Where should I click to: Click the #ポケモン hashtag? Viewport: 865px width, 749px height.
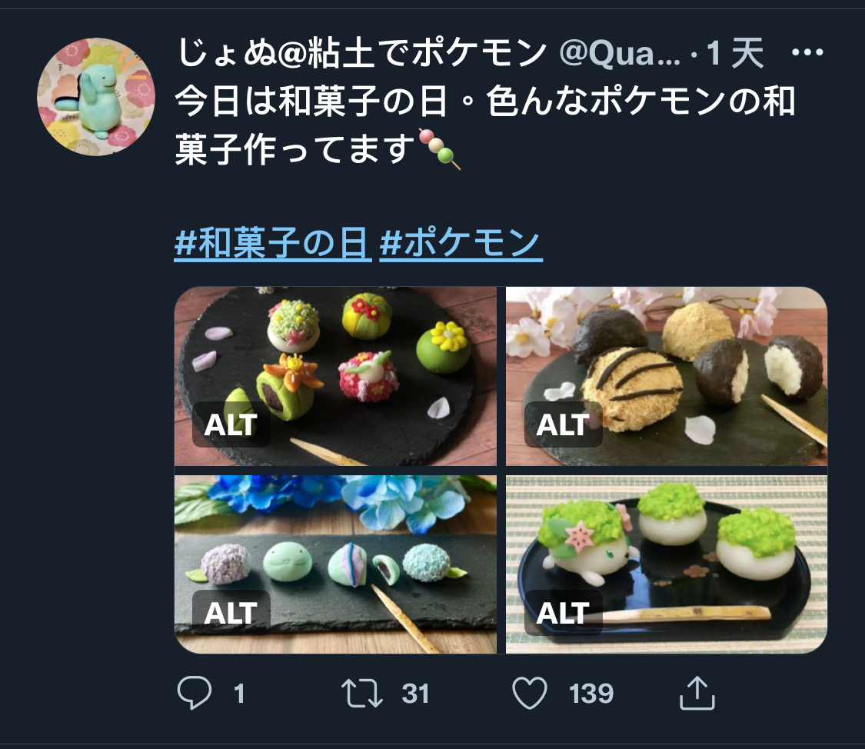[461, 243]
